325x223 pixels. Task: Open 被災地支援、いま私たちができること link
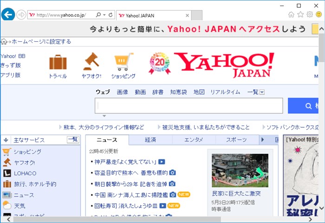tap(206, 127)
